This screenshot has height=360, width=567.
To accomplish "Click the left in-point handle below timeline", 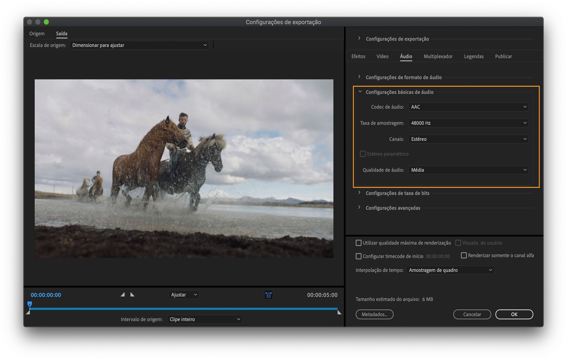I will (28, 312).
